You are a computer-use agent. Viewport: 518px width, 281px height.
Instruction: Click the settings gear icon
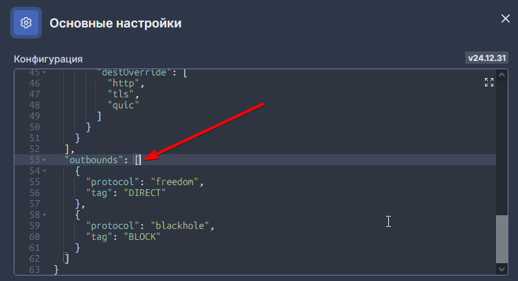click(x=26, y=23)
